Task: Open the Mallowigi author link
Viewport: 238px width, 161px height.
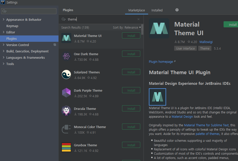Action: pos(206,42)
